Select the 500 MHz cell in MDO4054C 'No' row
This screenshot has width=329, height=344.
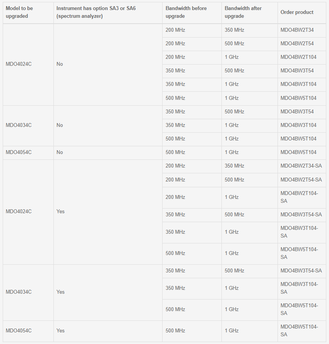click(x=192, y=152)
